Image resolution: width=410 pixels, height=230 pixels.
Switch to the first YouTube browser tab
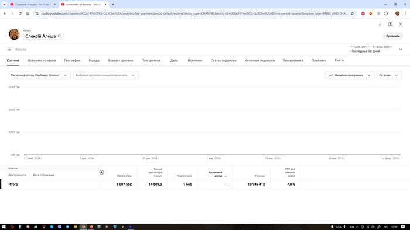[33, 5]
